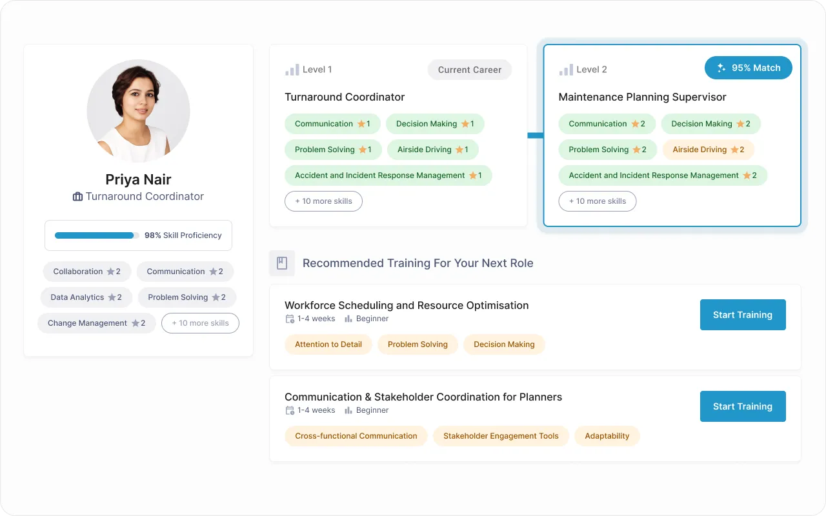Click the sparkle icon in 95% Match badge
Image resolution: width=826 pixels, height=516 pixels.
tap(721, 68)
